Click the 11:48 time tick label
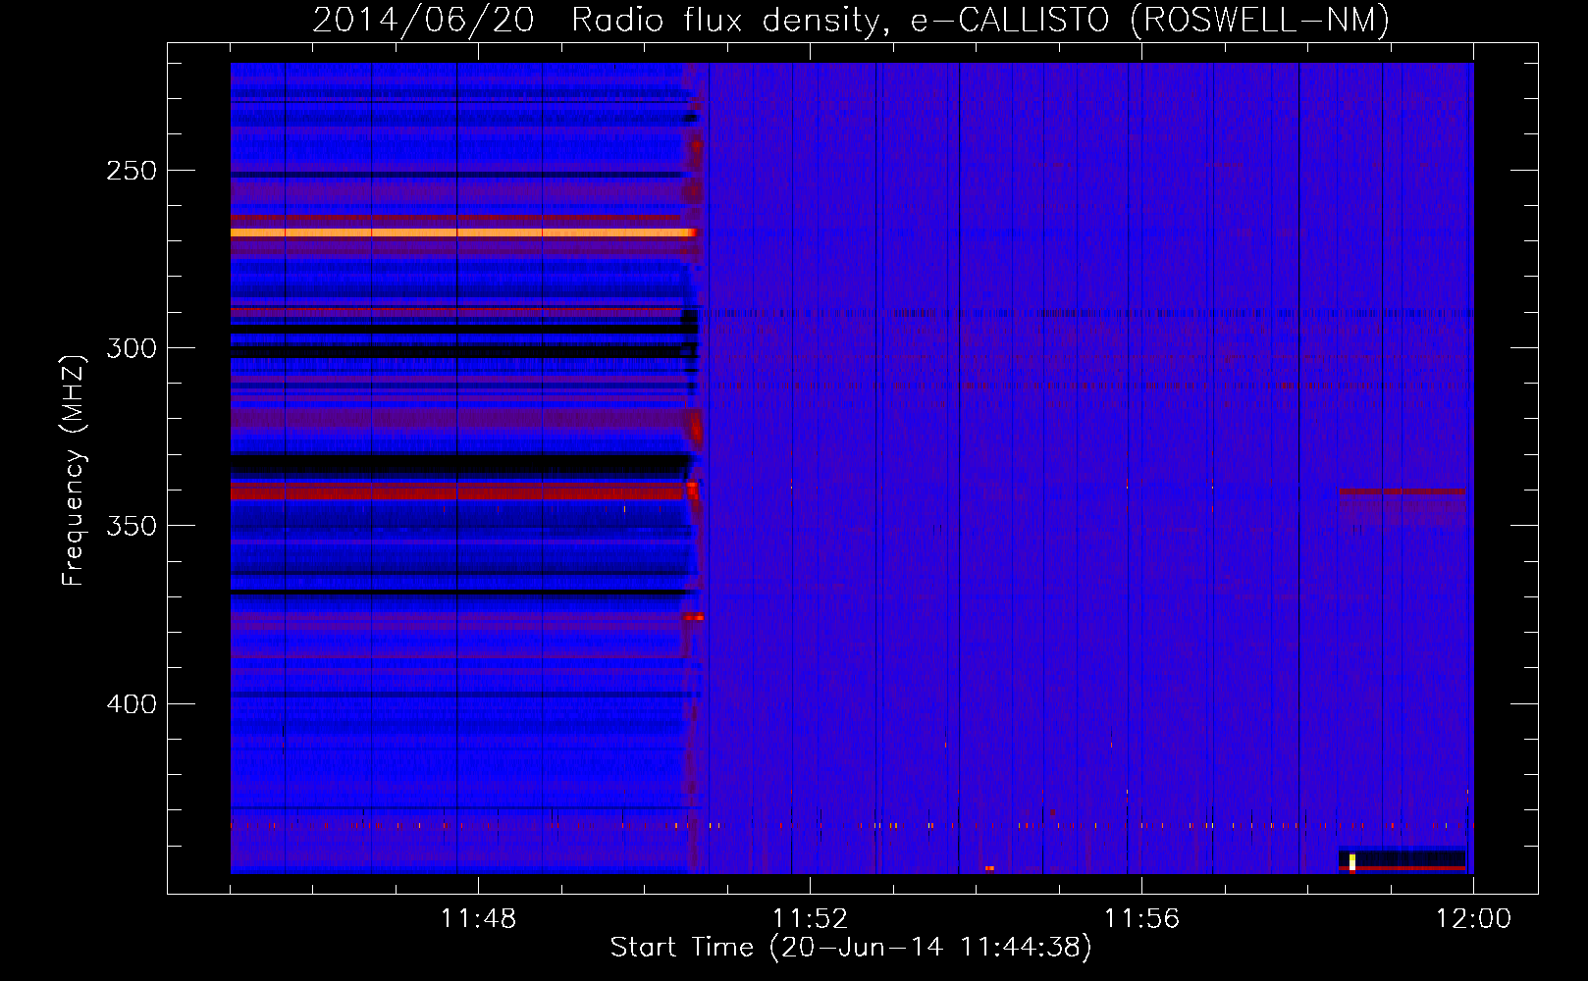 [x=478, y=919]
